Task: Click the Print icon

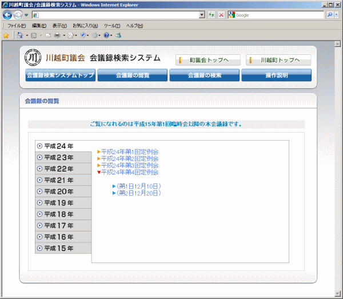Action: coord(57,35)
